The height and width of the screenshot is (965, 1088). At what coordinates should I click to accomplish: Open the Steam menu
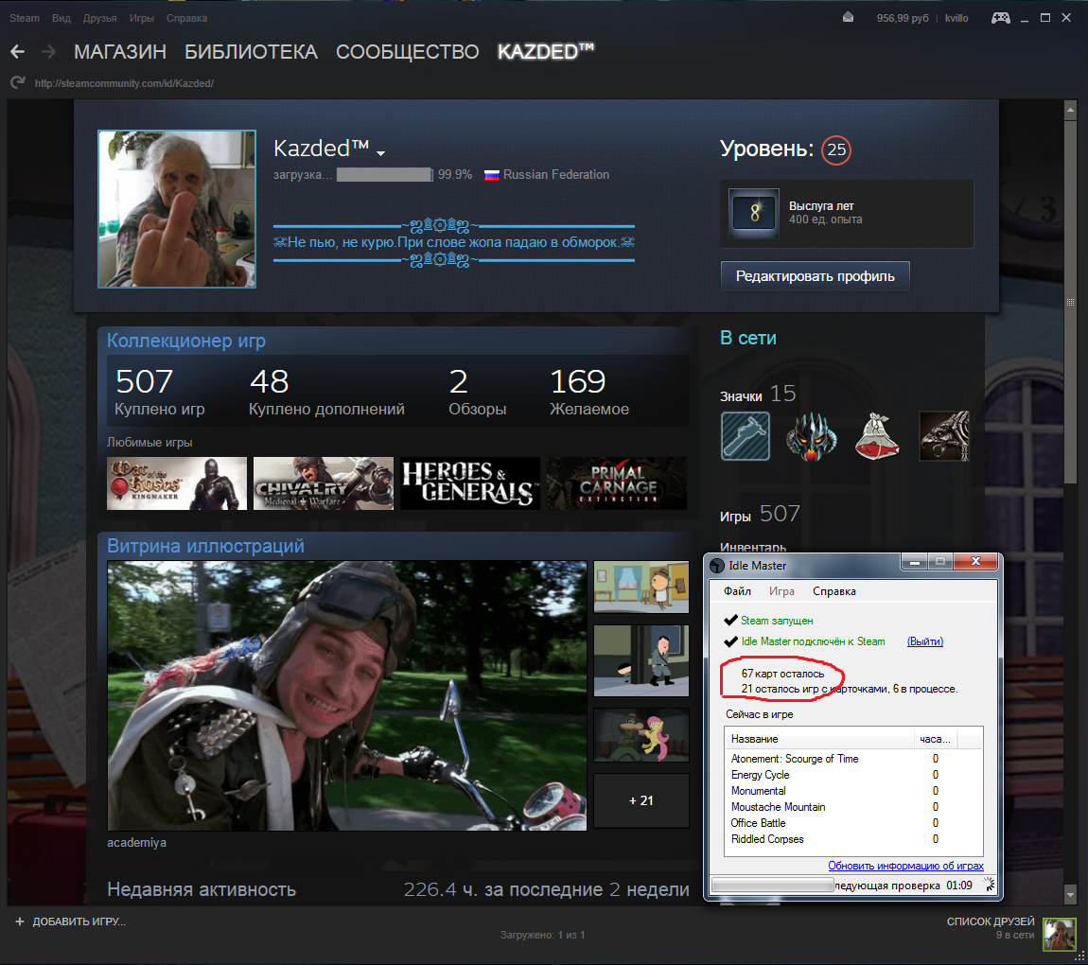pyautogui.click(x=25, y=18)
